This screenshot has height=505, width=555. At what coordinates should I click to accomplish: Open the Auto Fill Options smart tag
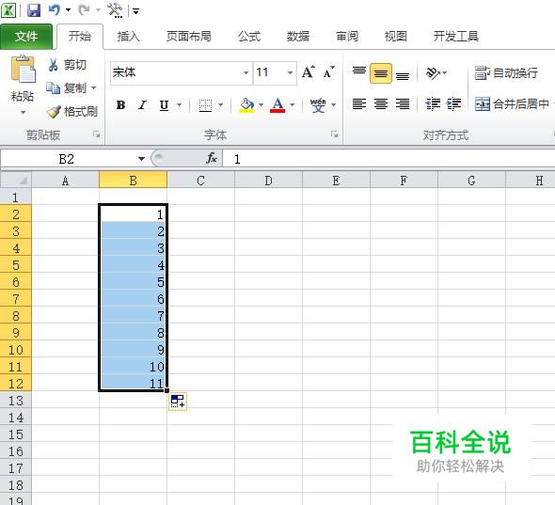(178, 402)
